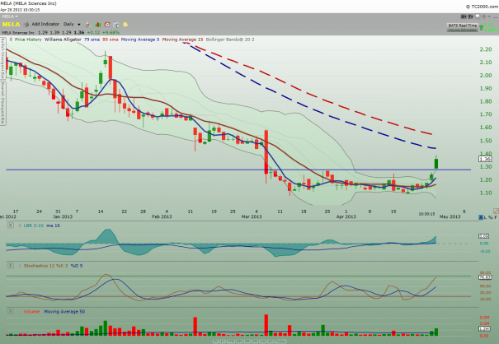Select the Today zoom range button
Screen dimensions: 499x344
coord(280,342)
